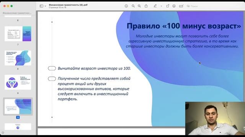This screenshot has width=245, height=137.
Task: Click oval marker beside Полученное число bullet
Action: click(x=52, y=79)
